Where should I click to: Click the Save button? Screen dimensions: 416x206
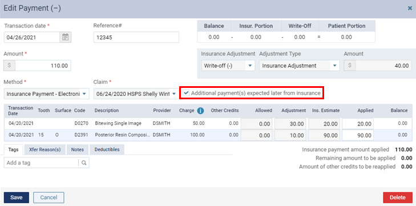pyautogui.click(x=17, y=197)
